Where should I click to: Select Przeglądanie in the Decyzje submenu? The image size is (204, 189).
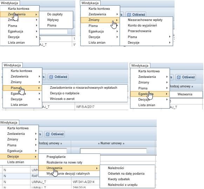coord(56,157)
